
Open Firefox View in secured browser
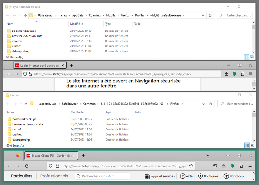click(18, 156)
